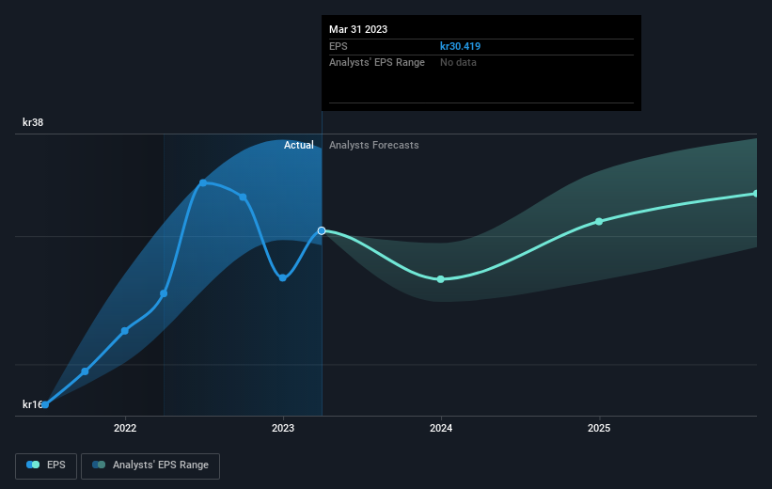This screenshot has height=489, width=772.
Task: Click the 2023 x-axis label
Action: click(x=283, y=428)
